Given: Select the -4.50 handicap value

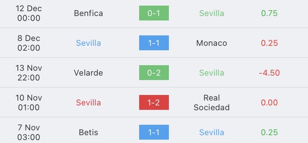Looking at the screenshot, I should tap(269, 73).
